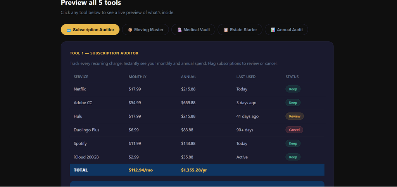Screen dimensions: 397x187
Task: Click the Keep badge in Adobe CC row
Action: (x=293, y=103)
